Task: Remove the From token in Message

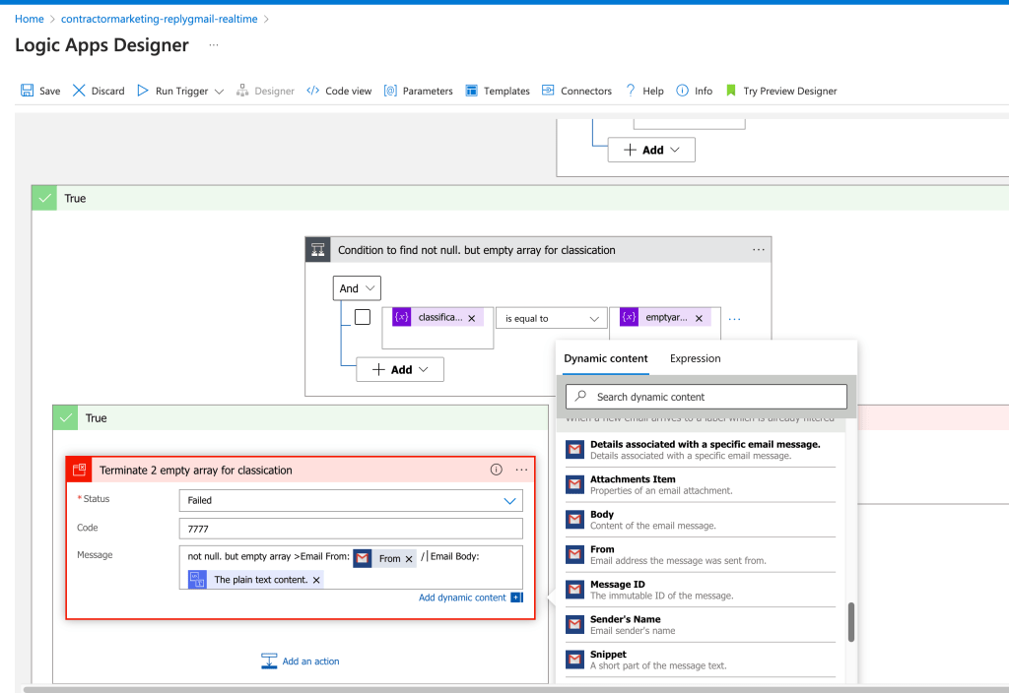Action: [x=409, y=559]
